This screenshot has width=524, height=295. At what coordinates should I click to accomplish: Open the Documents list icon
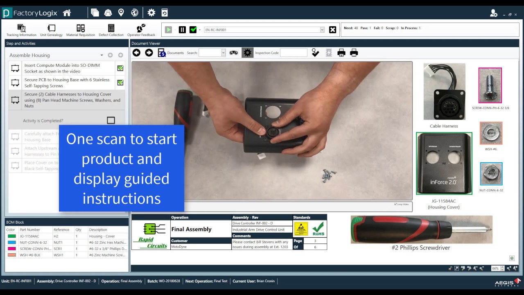click(x=162, y=53)
